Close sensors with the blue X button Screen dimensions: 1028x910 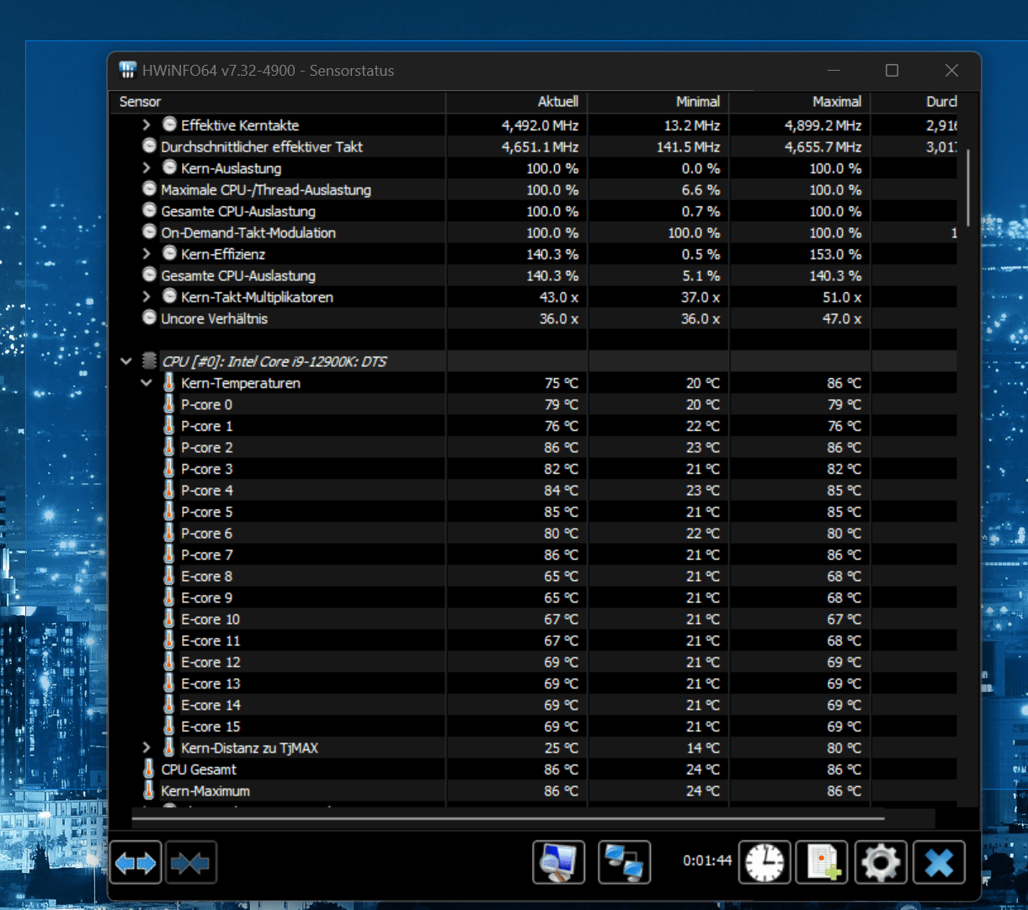coord(939,862)
